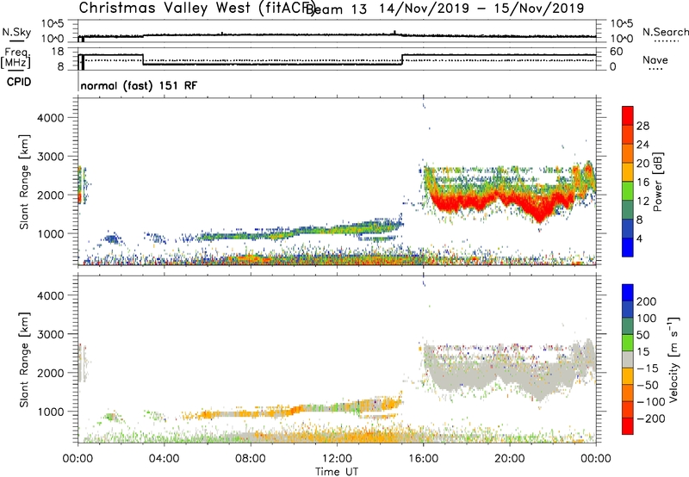Viewport: 689px width, 477px height.
Task: Click the 'N.Search' legend label
Action: click(665, 32)
